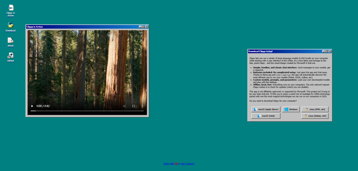Open the video's three-dot options menu
Viewport: 358px width, 171px height.
click(143, 106)
